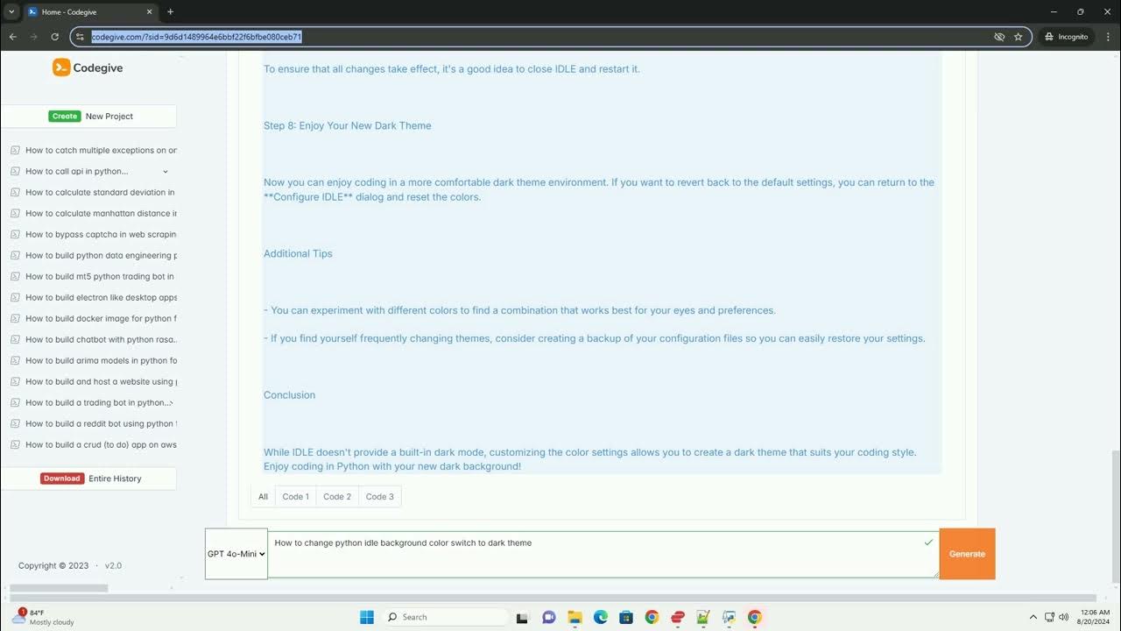This screenshot has height=631, width=1121.
Task: Open 'How to build docker image for python'
Action: click(x=101, y=318)
